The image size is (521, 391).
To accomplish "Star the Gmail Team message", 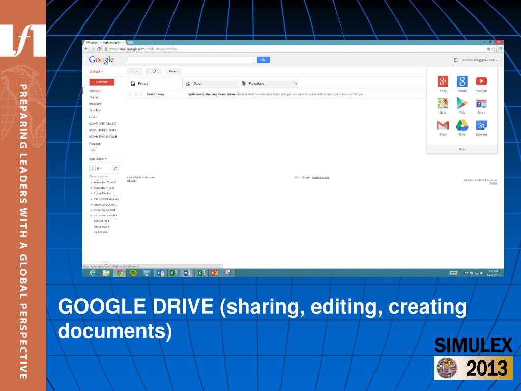I will tap(136, 94).
